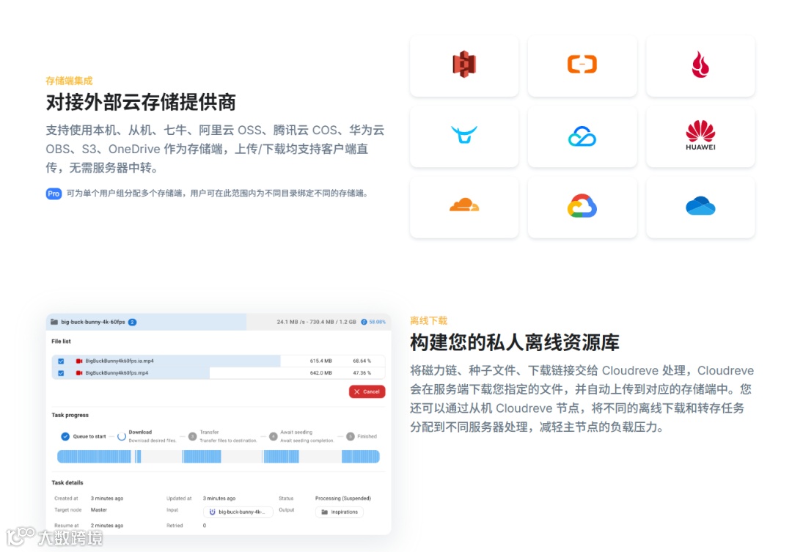Click the 58.08% overall progress value
792x552 pixels.
click(x=378, y=322)
